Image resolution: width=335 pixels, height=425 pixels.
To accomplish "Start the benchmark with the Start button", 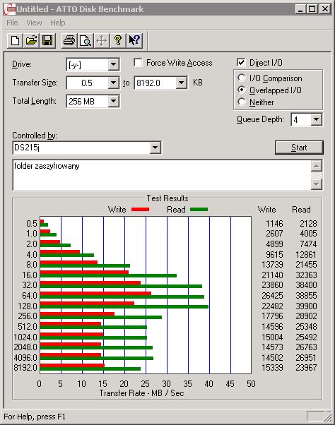I will click(299, 148).
